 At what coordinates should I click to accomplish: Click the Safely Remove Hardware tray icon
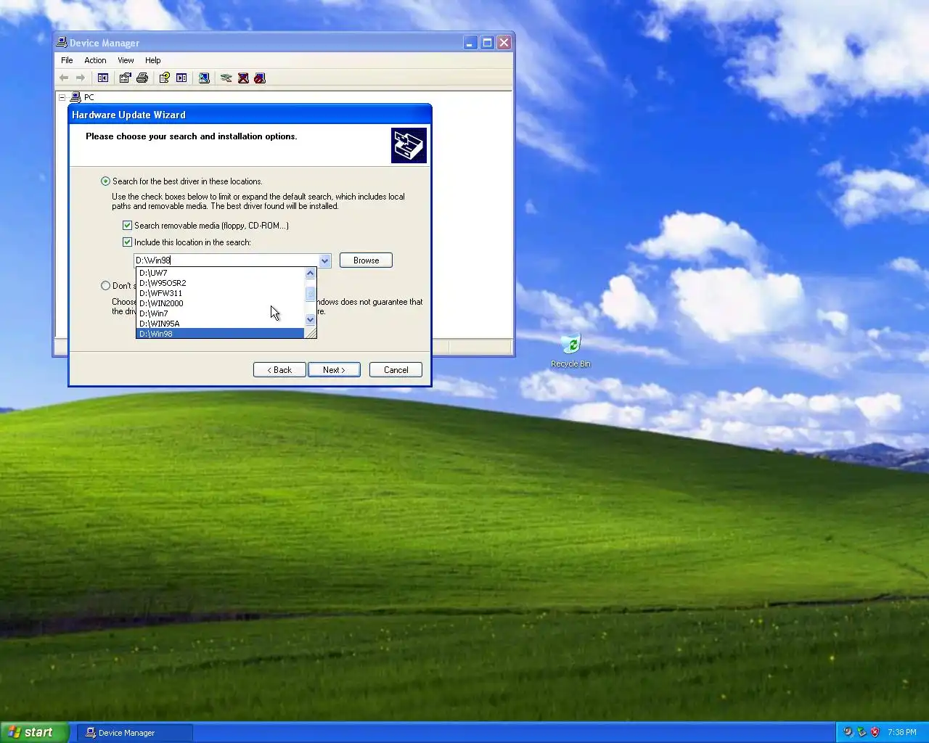(862, 732)
